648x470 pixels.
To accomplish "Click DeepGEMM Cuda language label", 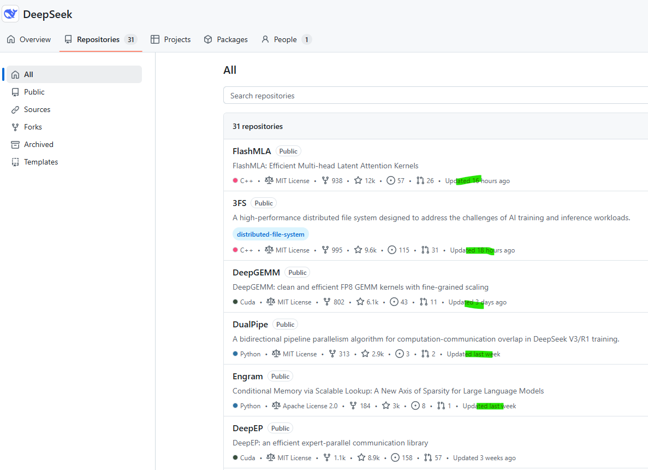I will (244, 302).
